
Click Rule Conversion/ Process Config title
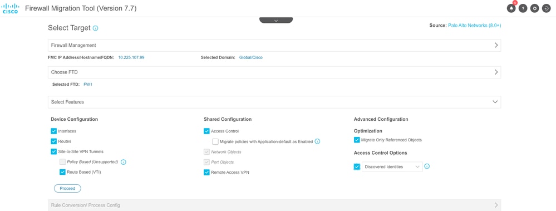click(86, 205)
